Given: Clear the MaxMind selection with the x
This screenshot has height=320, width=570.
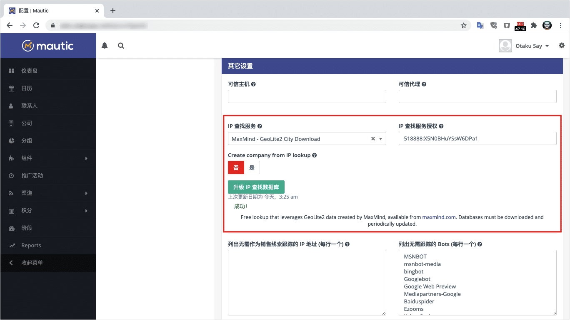Looking at the screenshot, I should (x=373, y=139).
